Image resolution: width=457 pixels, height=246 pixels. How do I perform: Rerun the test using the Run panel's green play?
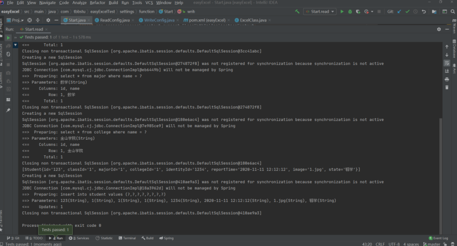[8, 38]
